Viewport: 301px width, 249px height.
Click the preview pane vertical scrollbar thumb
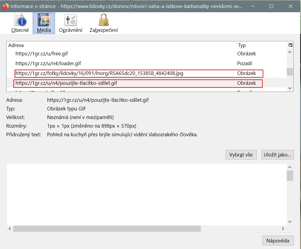[290, 176]
